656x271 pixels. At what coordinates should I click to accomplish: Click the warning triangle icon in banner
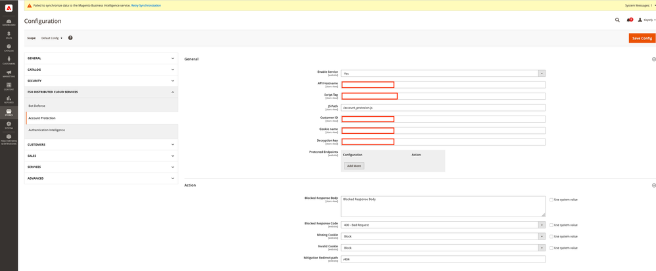(29, 5)
